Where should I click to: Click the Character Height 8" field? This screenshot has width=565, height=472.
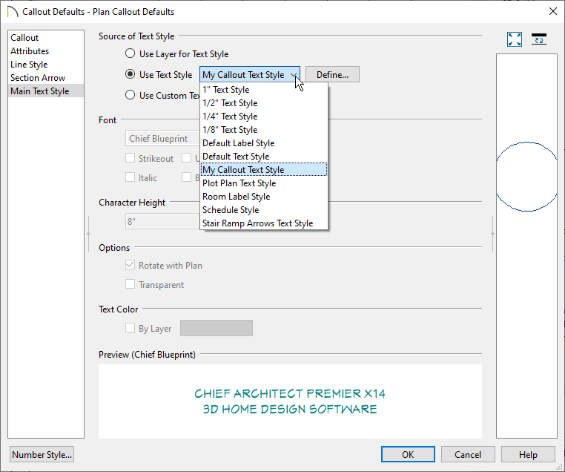162,221
